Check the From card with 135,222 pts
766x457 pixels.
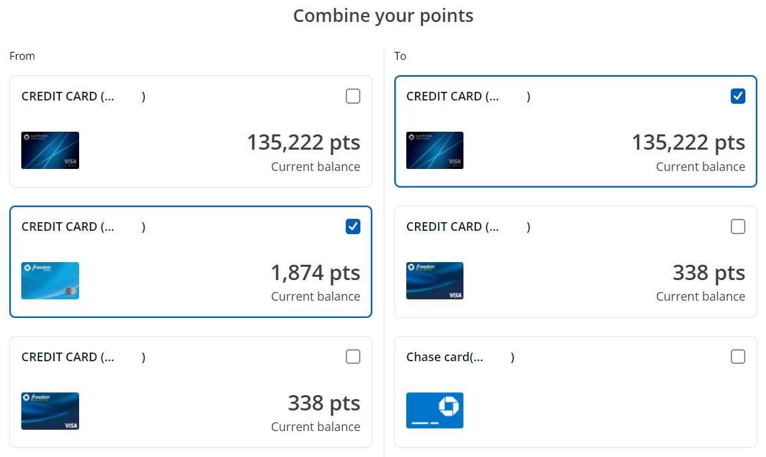coord(353,96)
